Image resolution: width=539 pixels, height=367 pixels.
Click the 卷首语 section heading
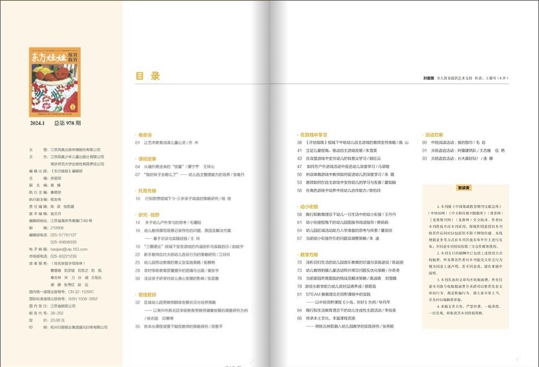pyautogui.click(x=144, y=135)
